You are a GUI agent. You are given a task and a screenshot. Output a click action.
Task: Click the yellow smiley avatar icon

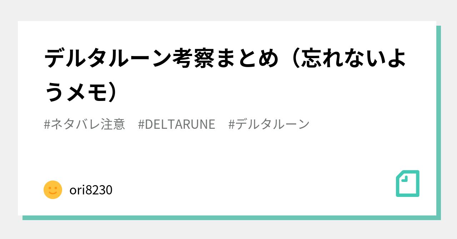(x=53, y=190)
